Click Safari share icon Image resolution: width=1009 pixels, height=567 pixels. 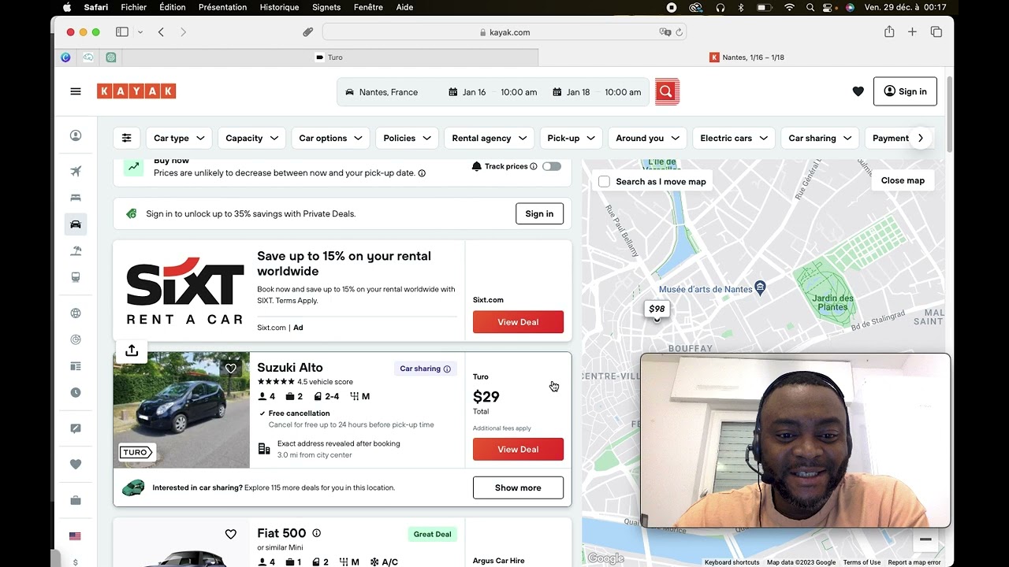pos(889,31)
